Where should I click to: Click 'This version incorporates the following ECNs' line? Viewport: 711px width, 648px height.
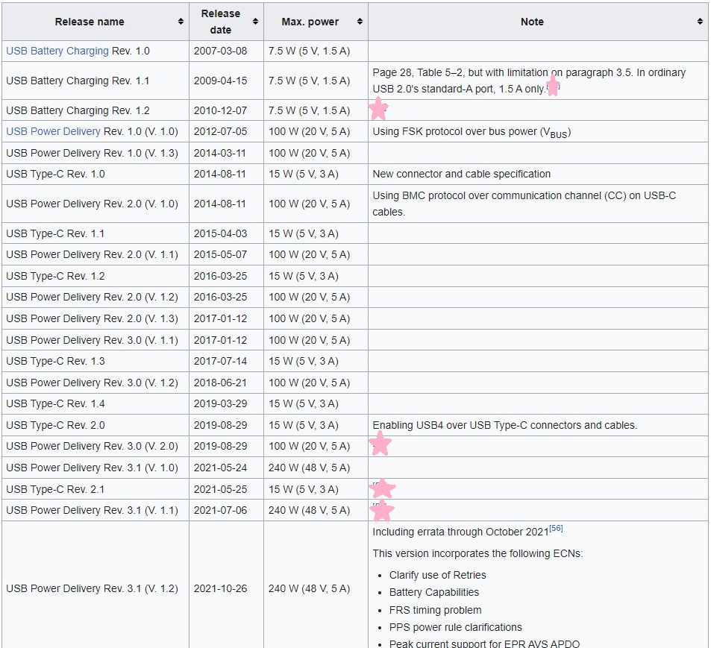pyautogui.click(x=477, y=554)
